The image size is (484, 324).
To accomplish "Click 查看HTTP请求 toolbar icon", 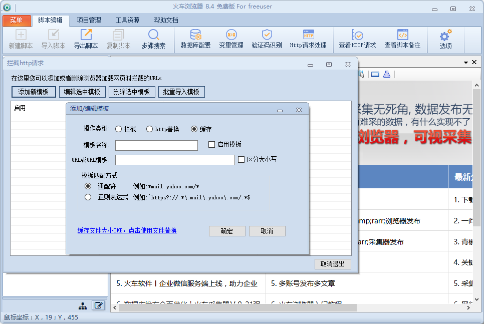I will 357,39.
